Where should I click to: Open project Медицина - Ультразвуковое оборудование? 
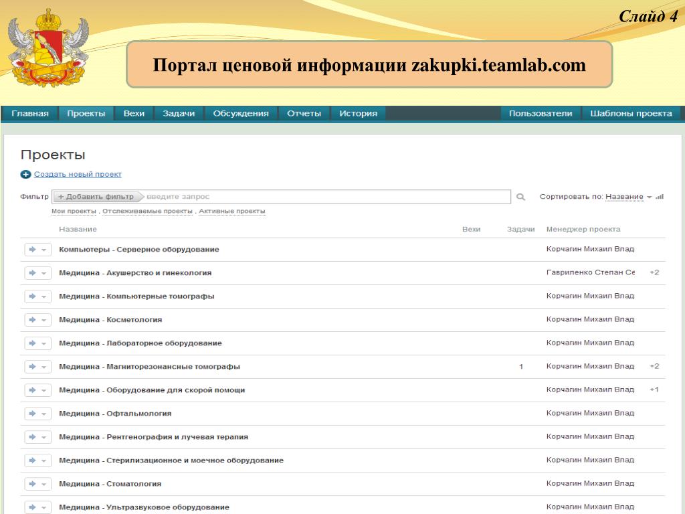coord(144,507)
